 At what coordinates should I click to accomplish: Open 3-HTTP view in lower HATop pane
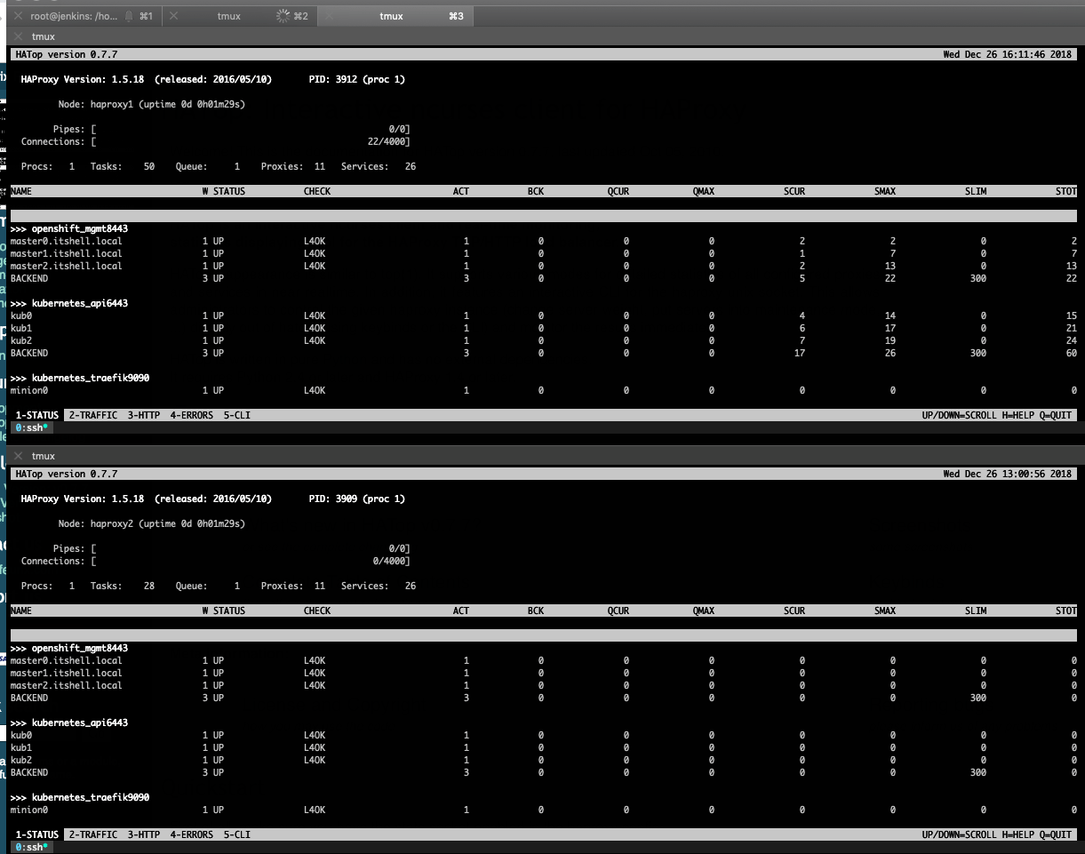tap(144, 834)
